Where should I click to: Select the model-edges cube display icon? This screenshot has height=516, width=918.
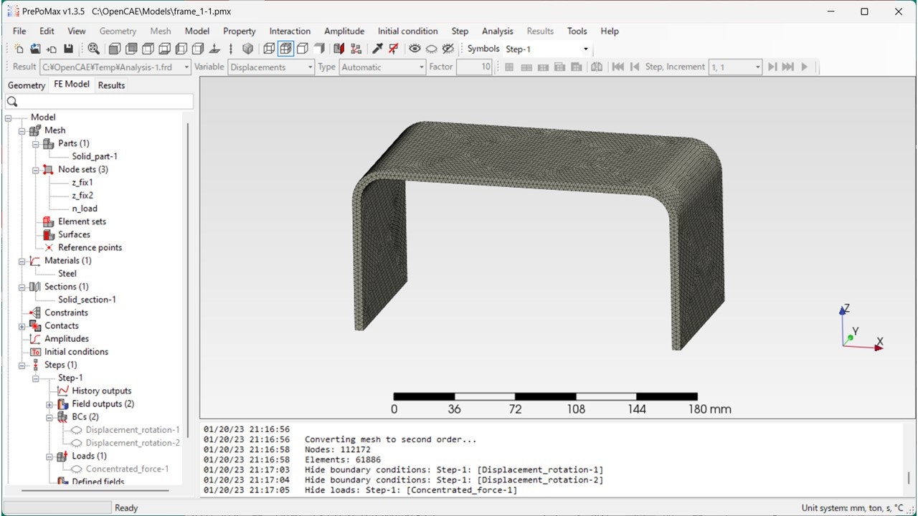pos(302,49)
